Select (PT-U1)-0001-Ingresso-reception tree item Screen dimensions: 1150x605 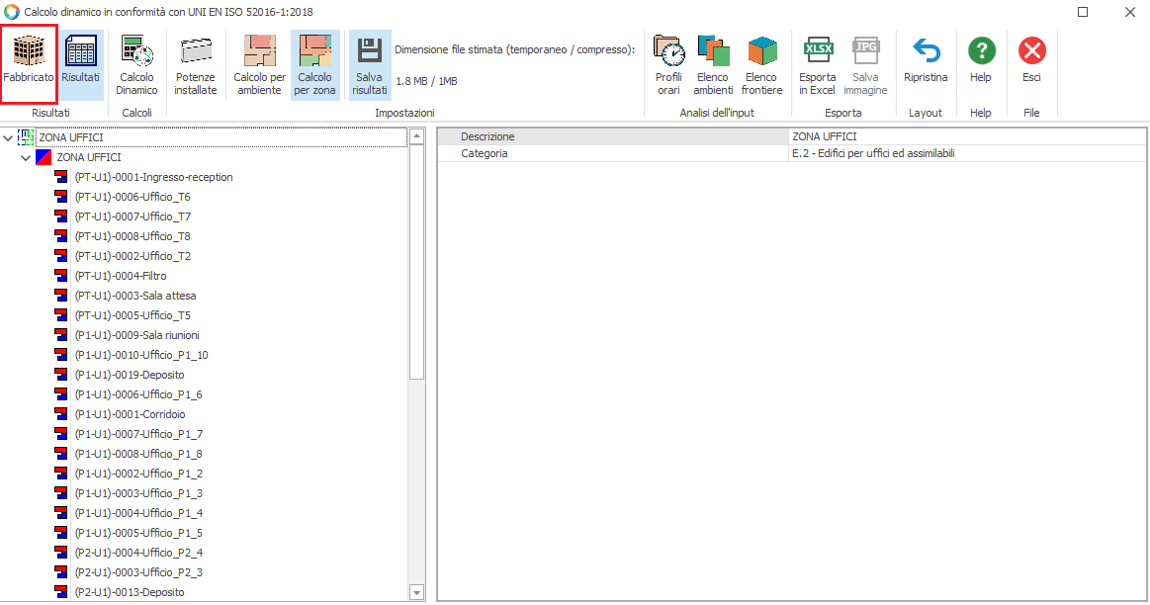pyautogui.click(x=153, y=178)
